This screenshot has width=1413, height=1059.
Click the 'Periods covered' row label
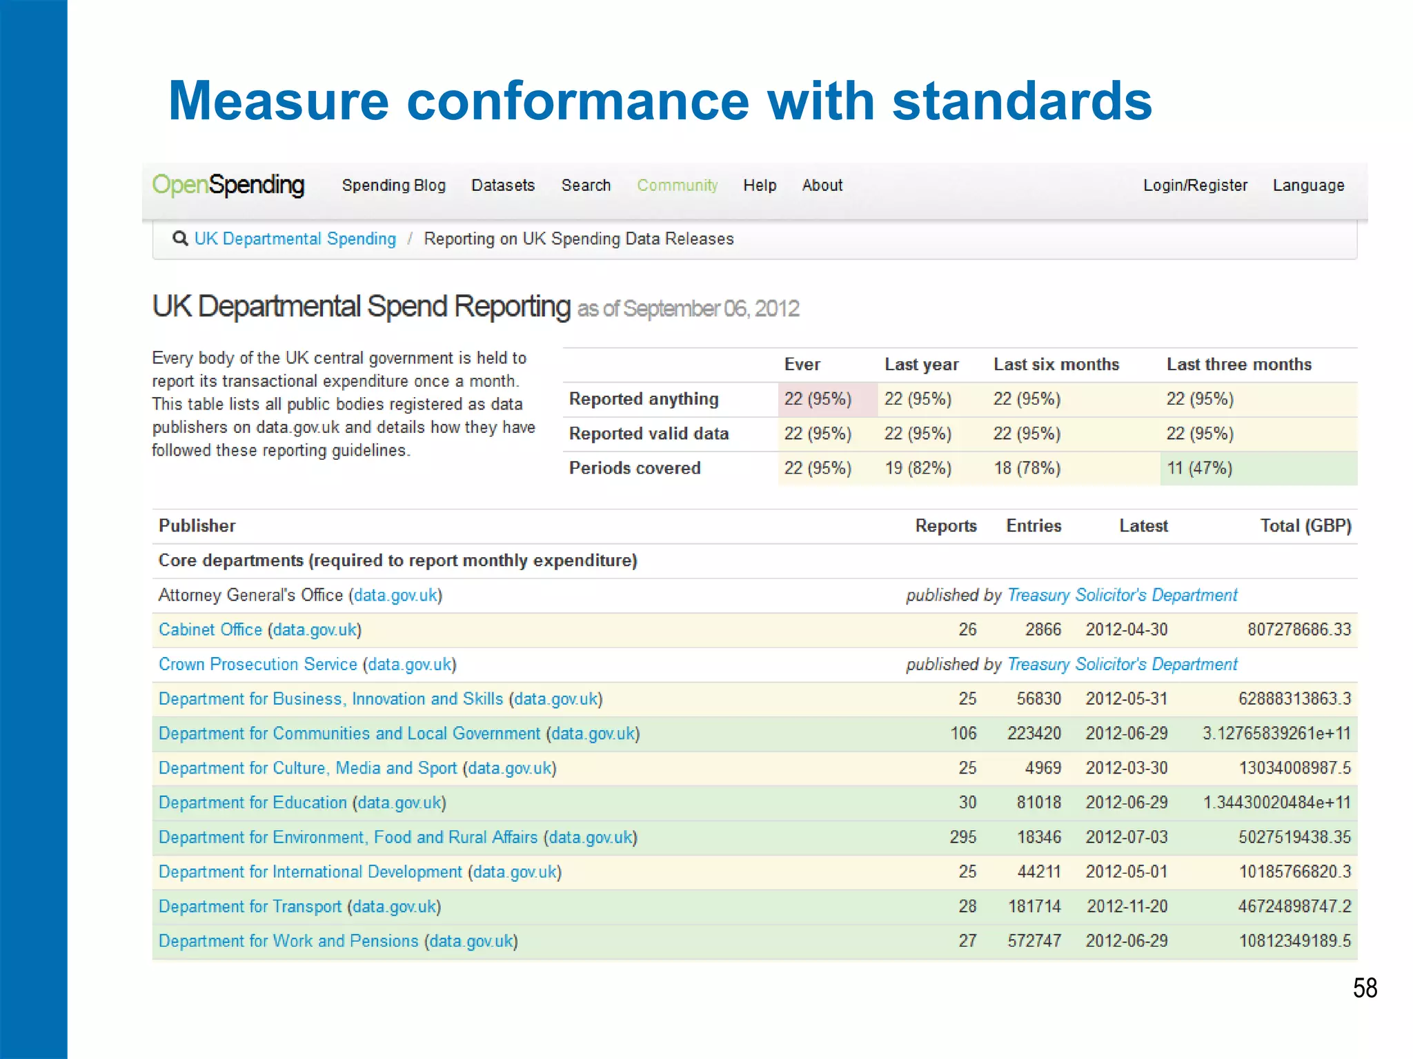tap(635, 468)
